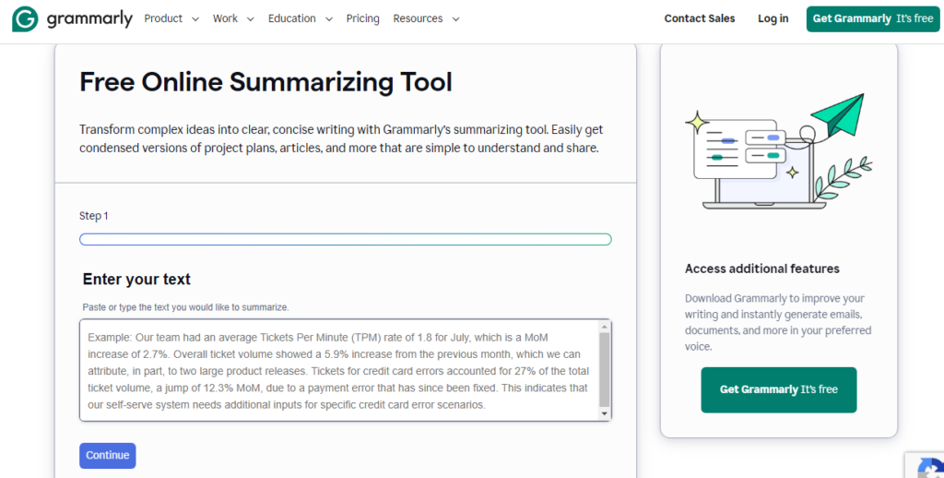
Task: Click sidebar Get Grammarly It's free button
Action: click(x=778, y=390)
